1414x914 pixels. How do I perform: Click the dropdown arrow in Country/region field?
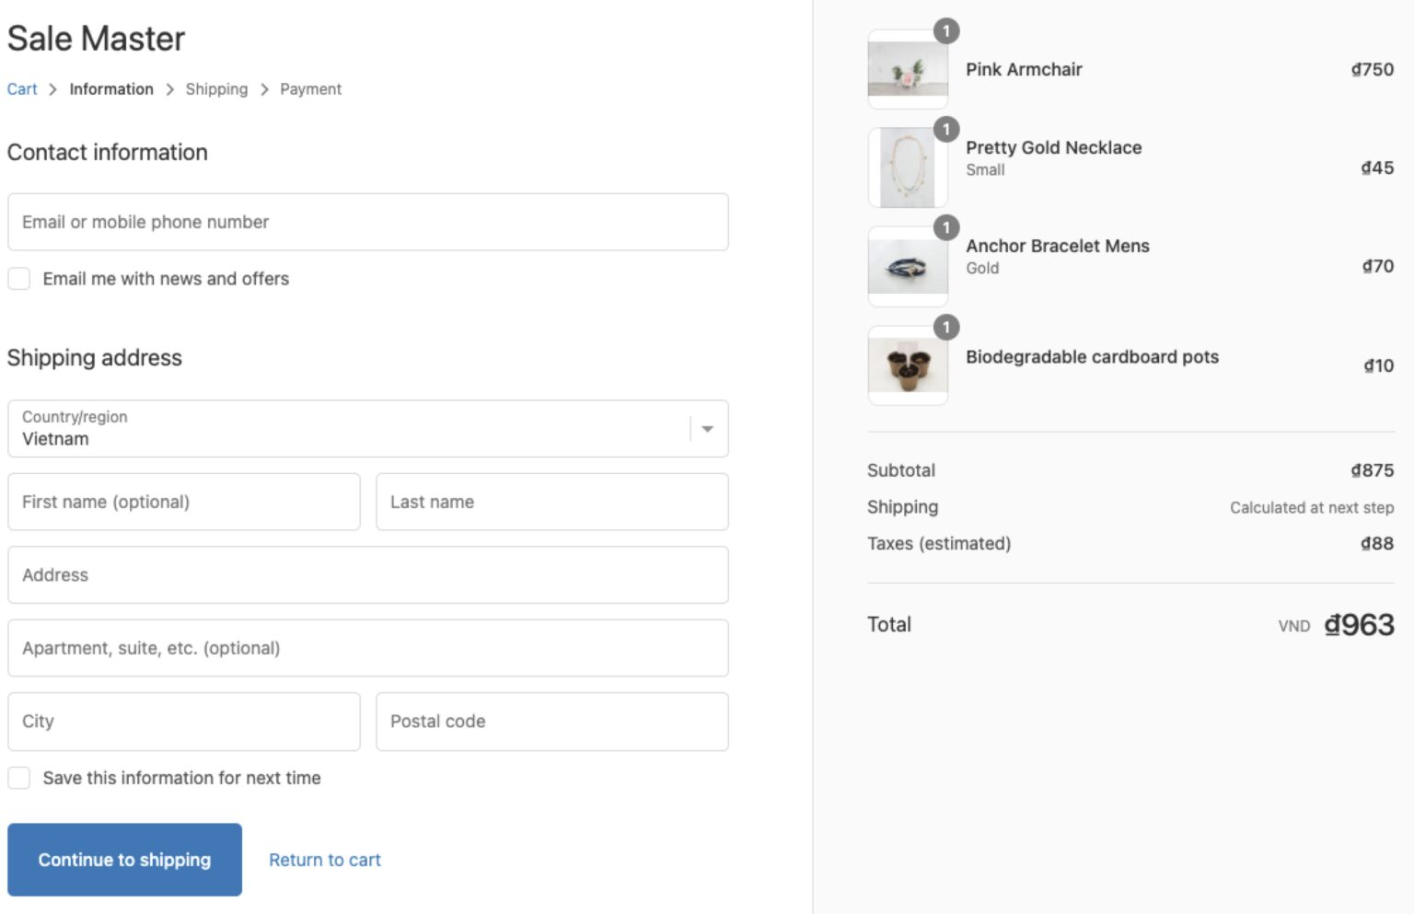[707, 429]
